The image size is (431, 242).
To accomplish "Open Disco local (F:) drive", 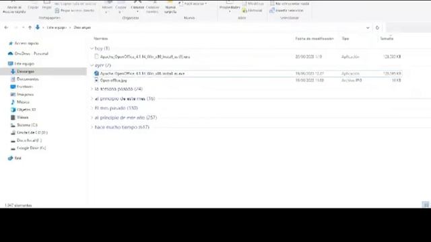I will [x=26, y=140].
